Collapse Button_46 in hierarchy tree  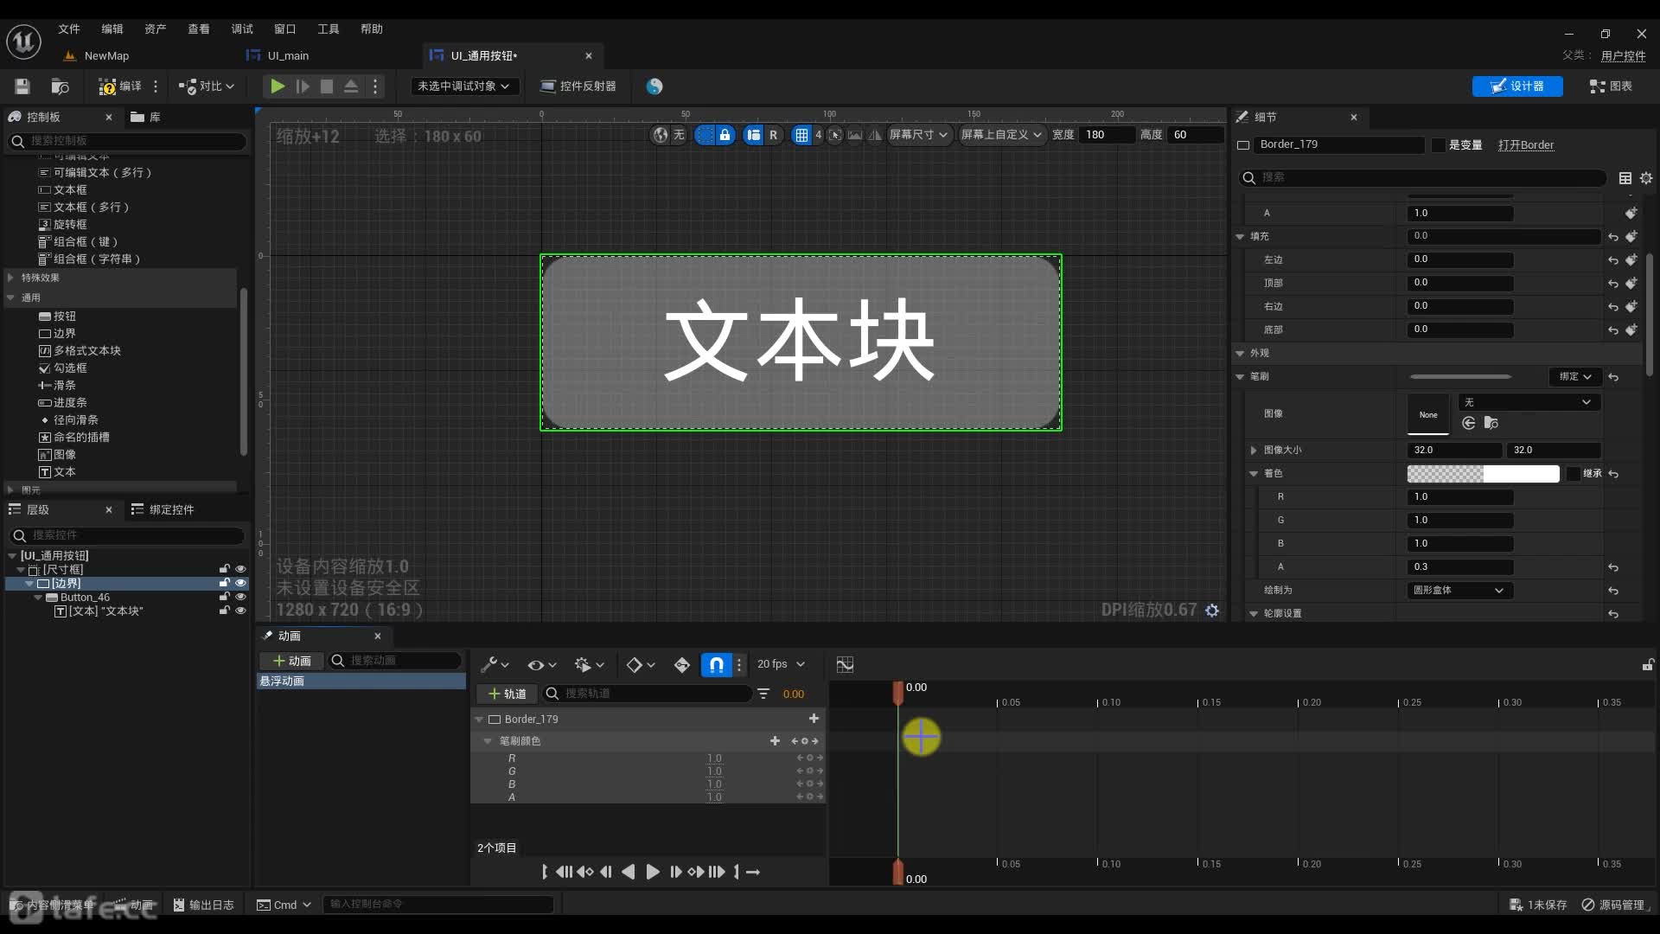pyautogui.click(x=38, y=598)
